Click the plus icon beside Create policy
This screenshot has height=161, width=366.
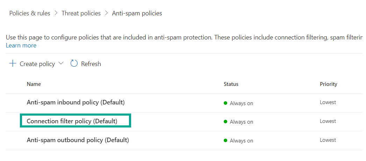click(x=13, y=64)
